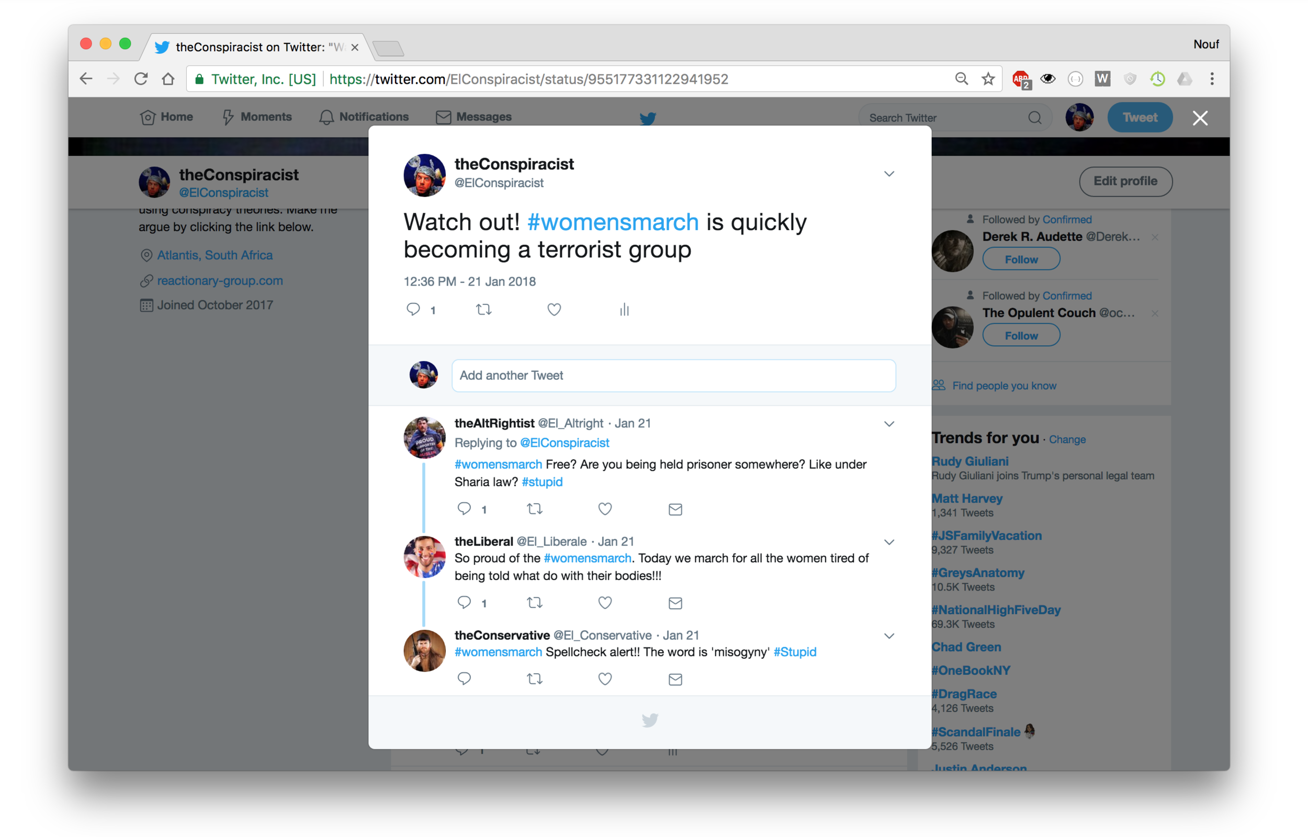1308x837 pixels.
Task: Click the browser back arrow
Action: [86, 79]
